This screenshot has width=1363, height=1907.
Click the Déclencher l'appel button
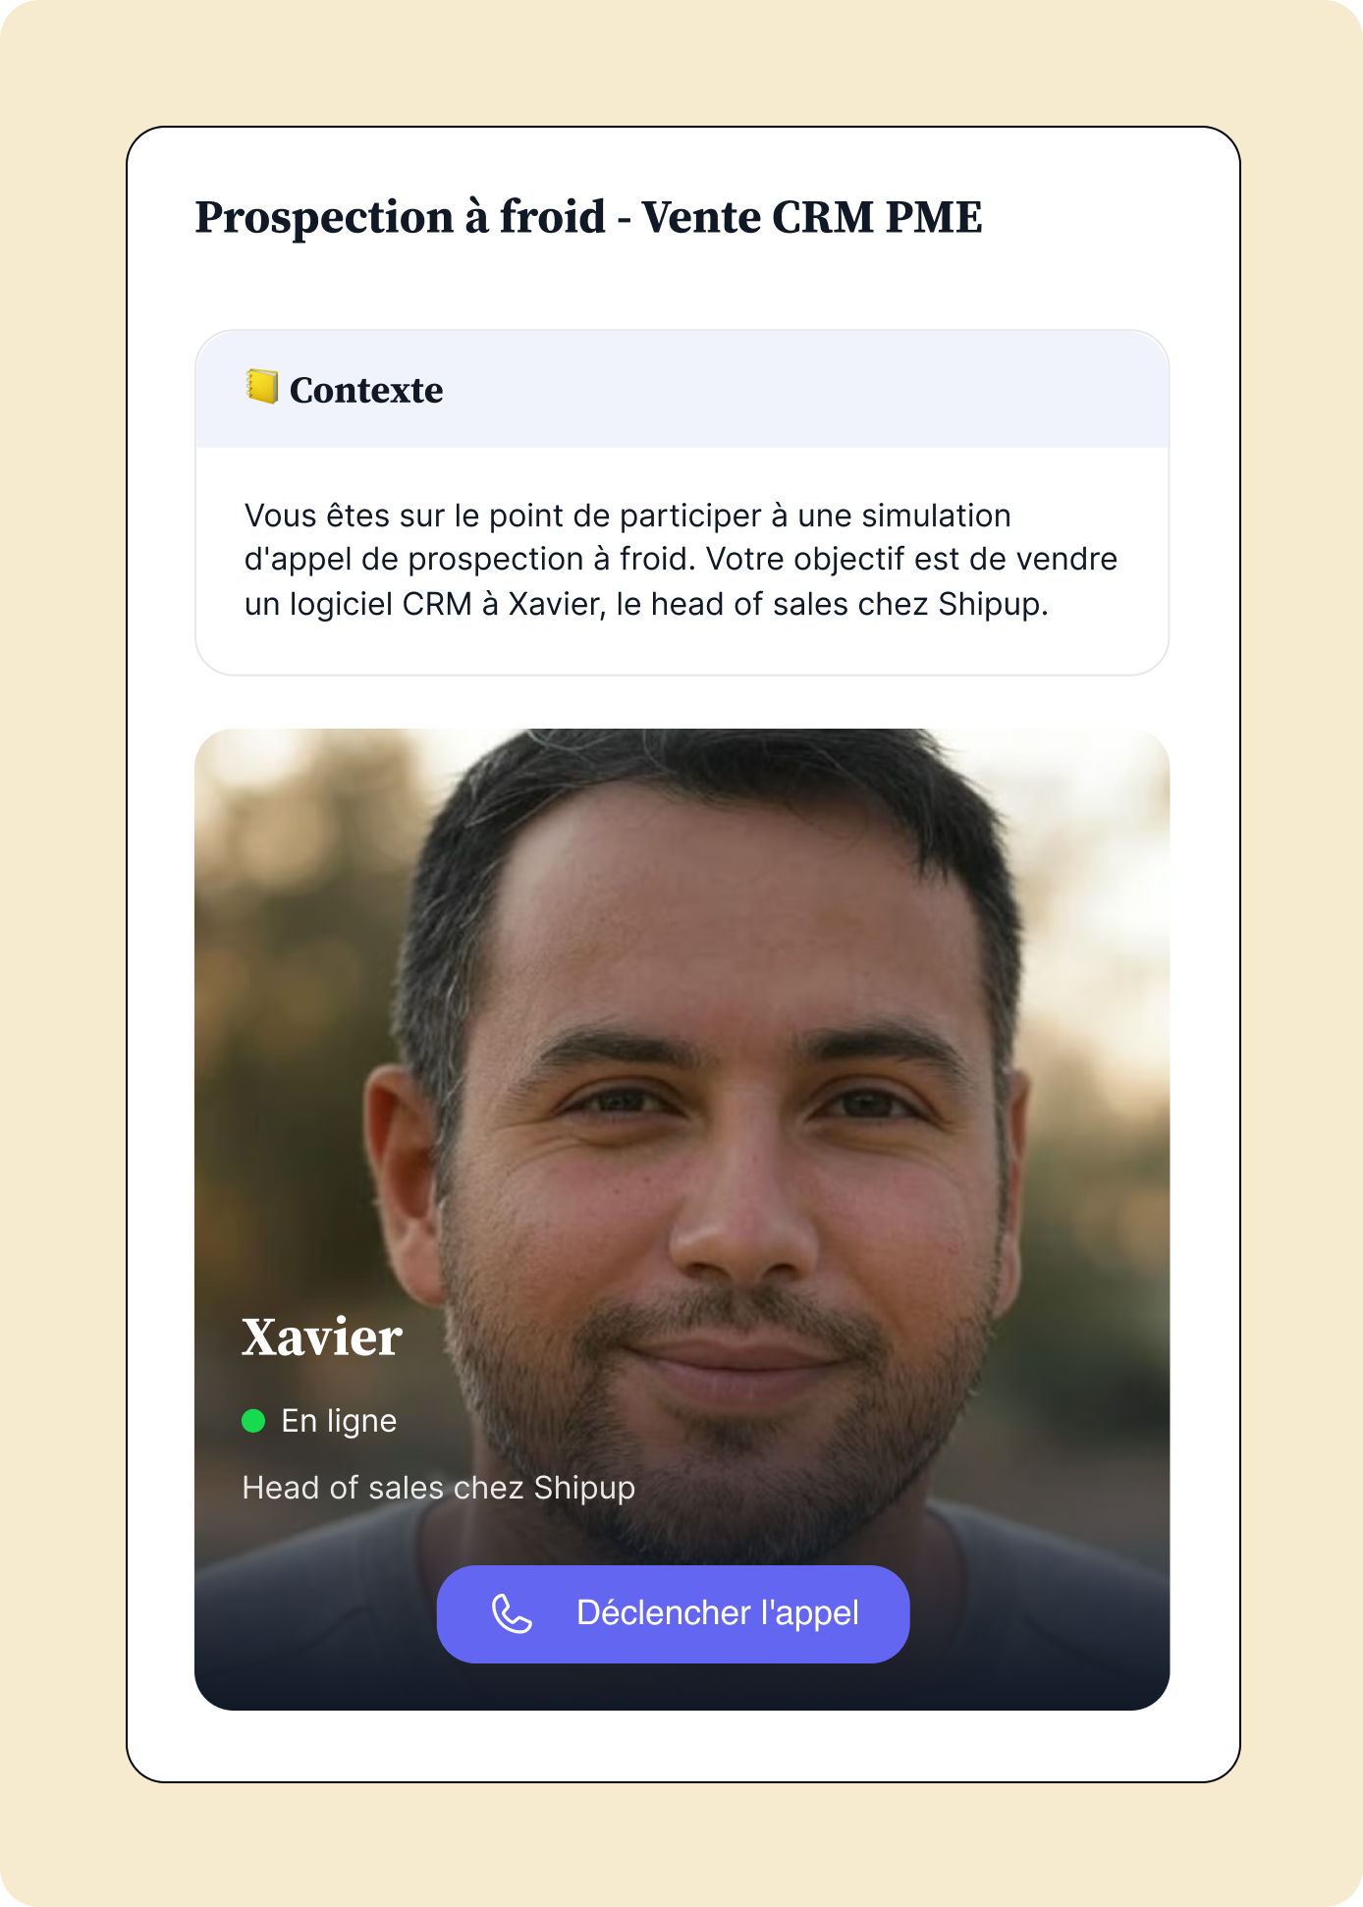tap(673, 1613)
